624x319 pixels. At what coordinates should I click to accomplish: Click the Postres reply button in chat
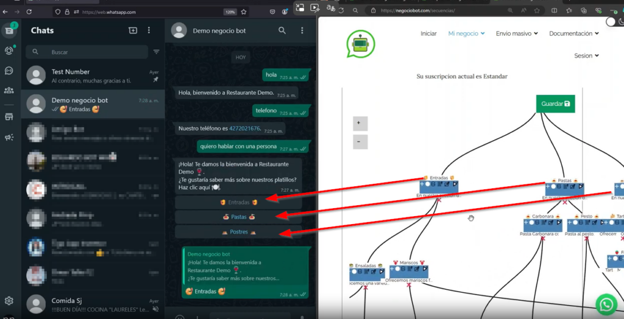click(238, 232)
